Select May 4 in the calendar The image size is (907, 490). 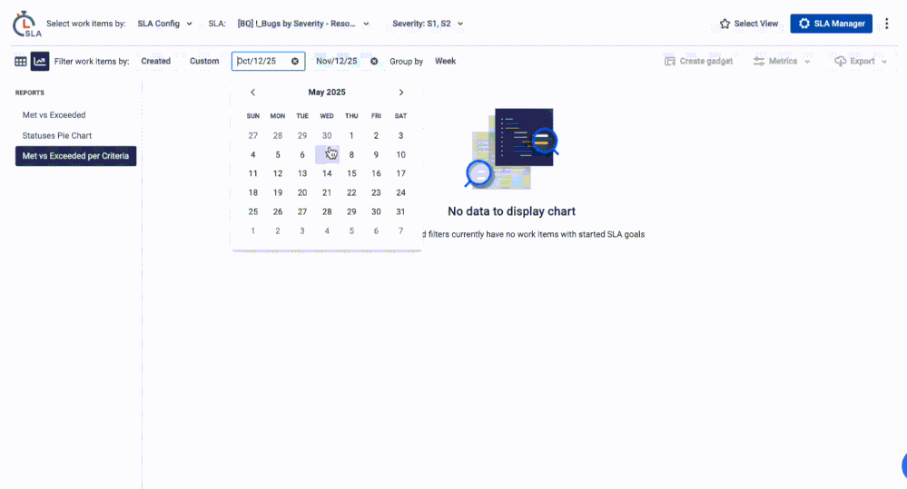click(252, 155)
